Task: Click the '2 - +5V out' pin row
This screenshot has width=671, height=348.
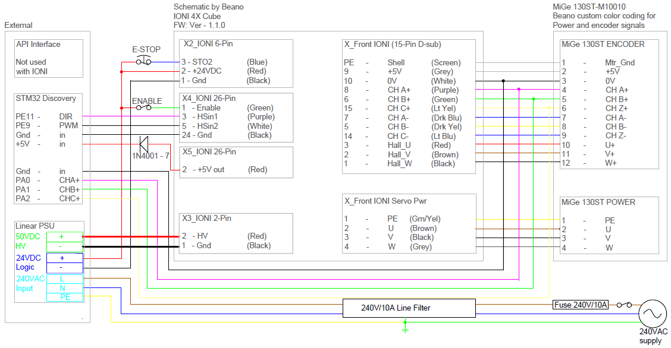Action: (x=225, y=169)
